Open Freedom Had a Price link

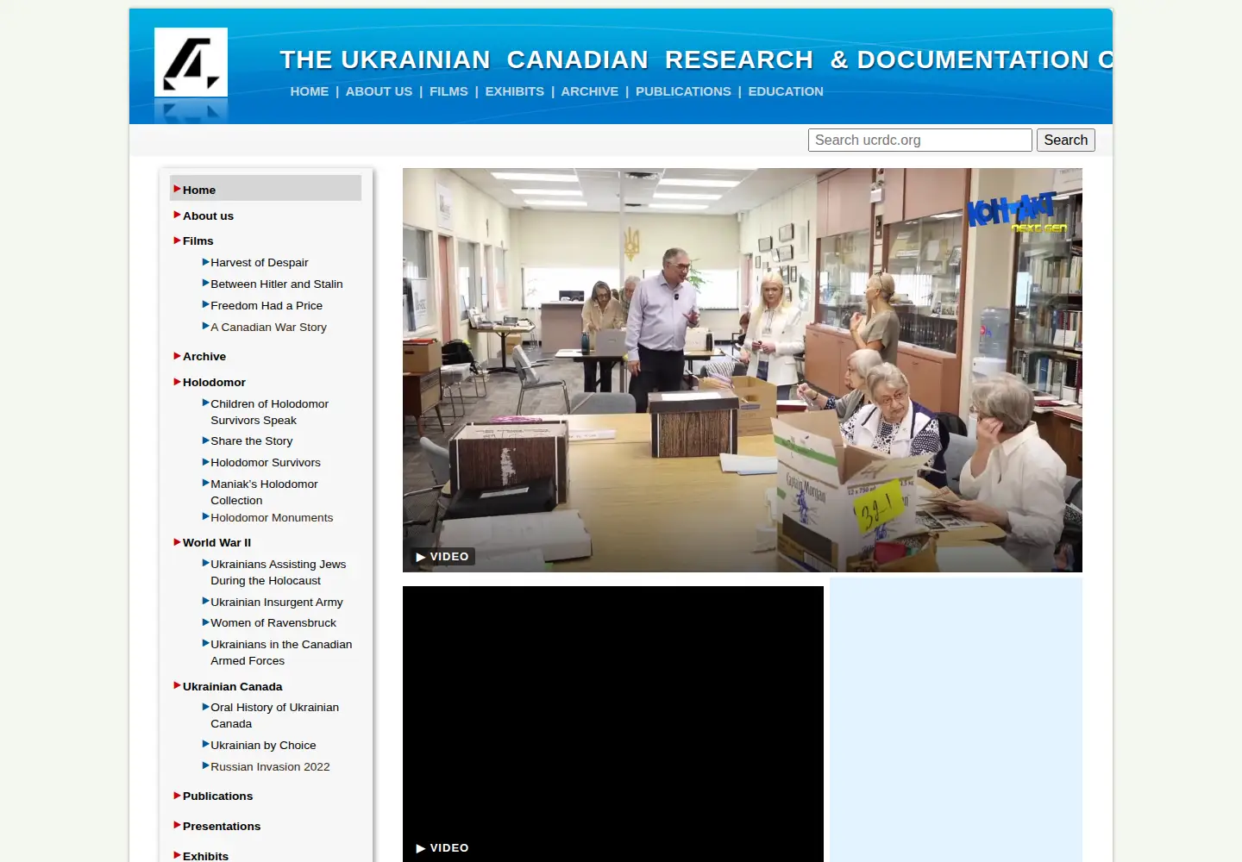pos(267,305)
